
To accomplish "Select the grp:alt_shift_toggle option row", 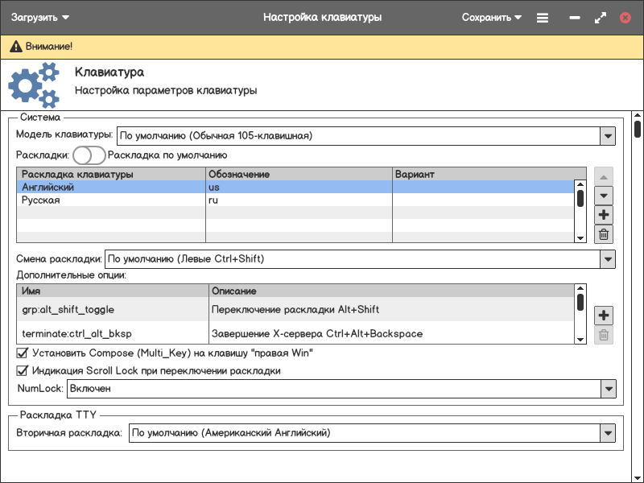I will click(x=111, y=309).
